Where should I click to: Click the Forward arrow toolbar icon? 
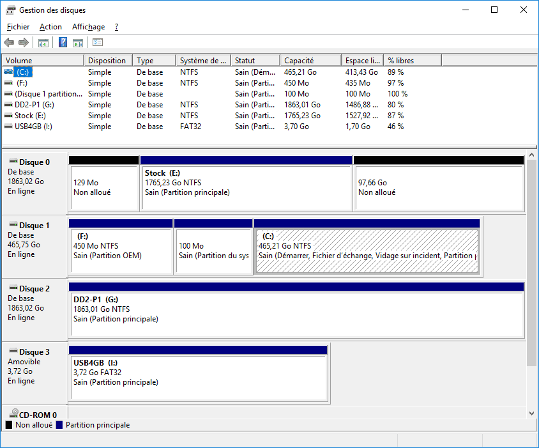click(24, 43)
